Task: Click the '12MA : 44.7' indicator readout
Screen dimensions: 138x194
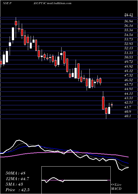Action: point(17,179)
